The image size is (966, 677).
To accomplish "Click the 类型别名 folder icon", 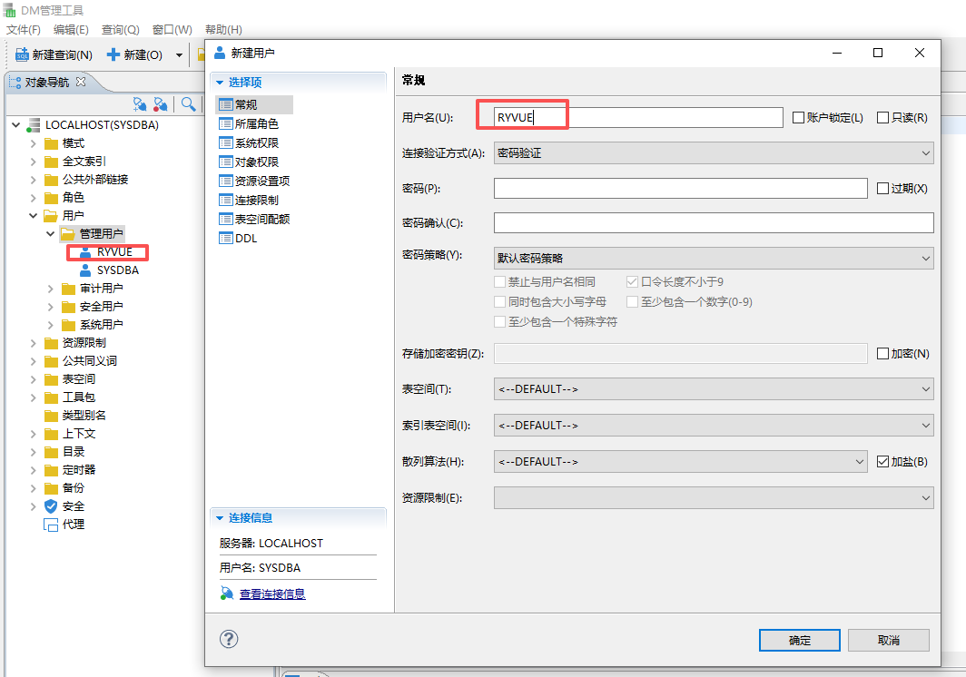I will [x=51, y=416].
